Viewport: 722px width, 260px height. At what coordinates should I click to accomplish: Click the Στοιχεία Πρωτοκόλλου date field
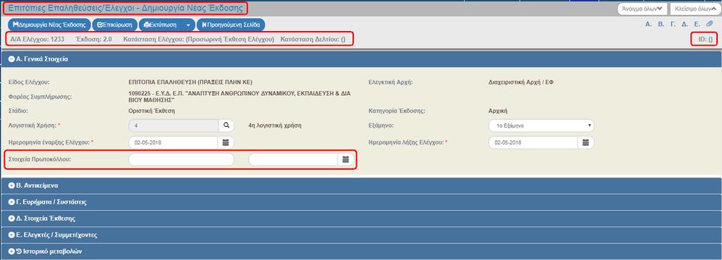tap(293, 160)
